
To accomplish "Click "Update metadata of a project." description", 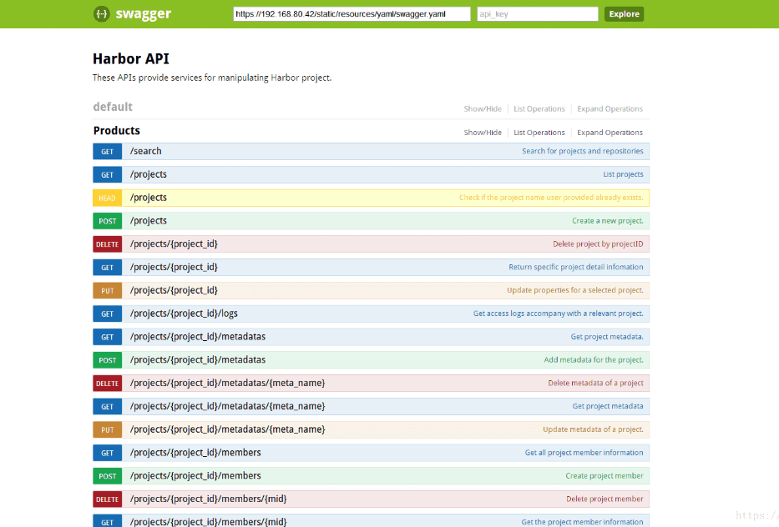I will (593, 429).
